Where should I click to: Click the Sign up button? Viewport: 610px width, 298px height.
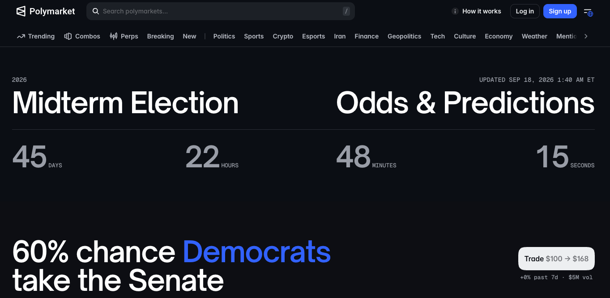click(560, 11)
